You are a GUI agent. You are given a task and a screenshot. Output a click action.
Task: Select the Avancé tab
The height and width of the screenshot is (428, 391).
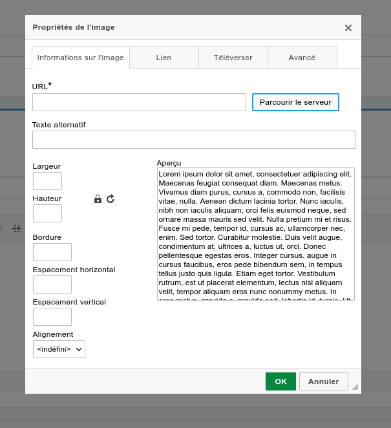click(x=302, y=58)
